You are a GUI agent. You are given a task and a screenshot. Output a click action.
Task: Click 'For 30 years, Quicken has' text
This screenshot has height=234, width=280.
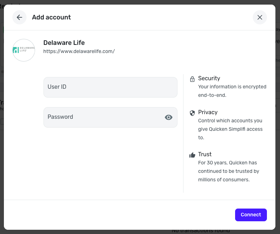(228, 163)
